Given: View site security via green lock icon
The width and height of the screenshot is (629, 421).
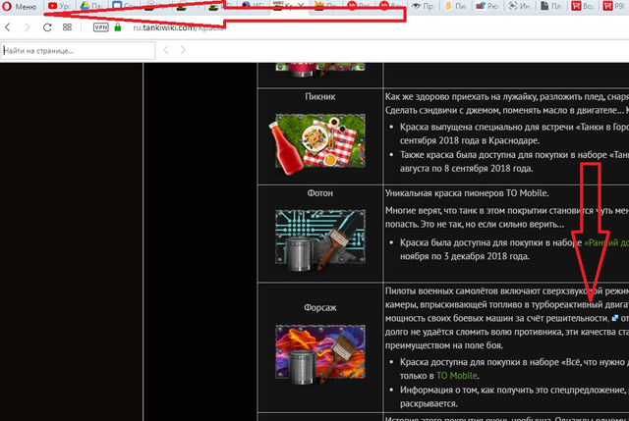Looking at the screenshot, I should [x=118, y=27].
